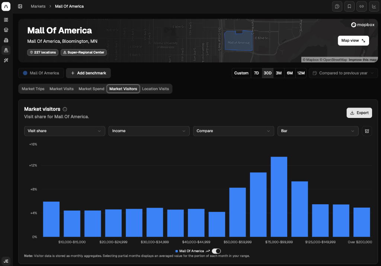Click the 227 locations badge
381x266 pixels.
[x=43, y=52]
